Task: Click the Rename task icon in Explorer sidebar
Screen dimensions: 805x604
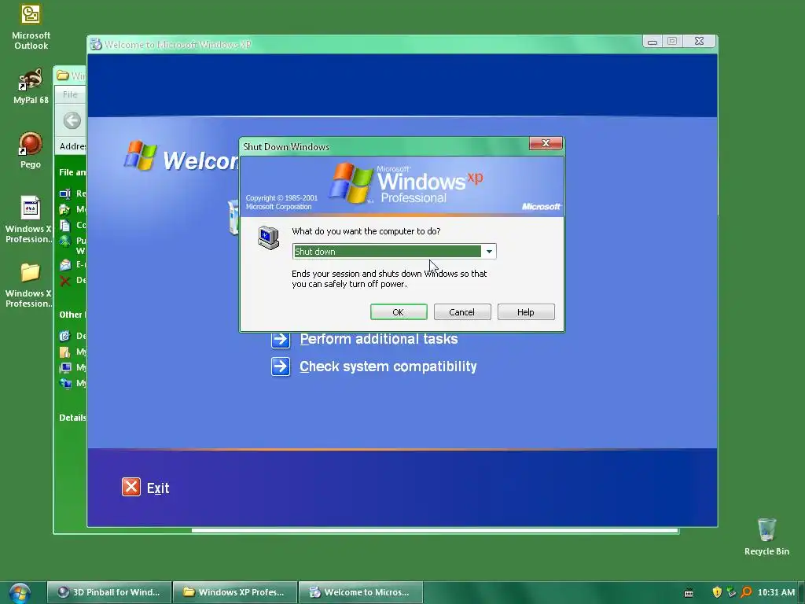Action: [64, 193]
